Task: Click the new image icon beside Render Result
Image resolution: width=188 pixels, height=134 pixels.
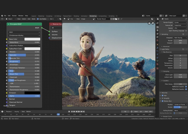Action: tap(114, 19)
